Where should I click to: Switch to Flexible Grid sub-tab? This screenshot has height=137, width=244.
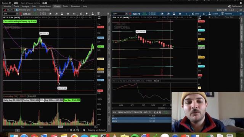click(x=23, y=10)
